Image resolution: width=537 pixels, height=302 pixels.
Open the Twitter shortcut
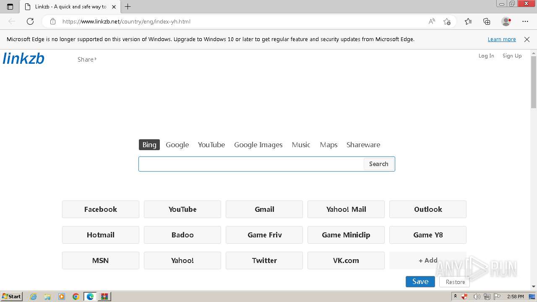coord(264,260)
